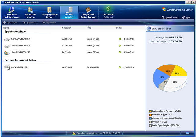
Task: Click the Speicher ausgeglichen status bar text
Action: tap(99, 133)
